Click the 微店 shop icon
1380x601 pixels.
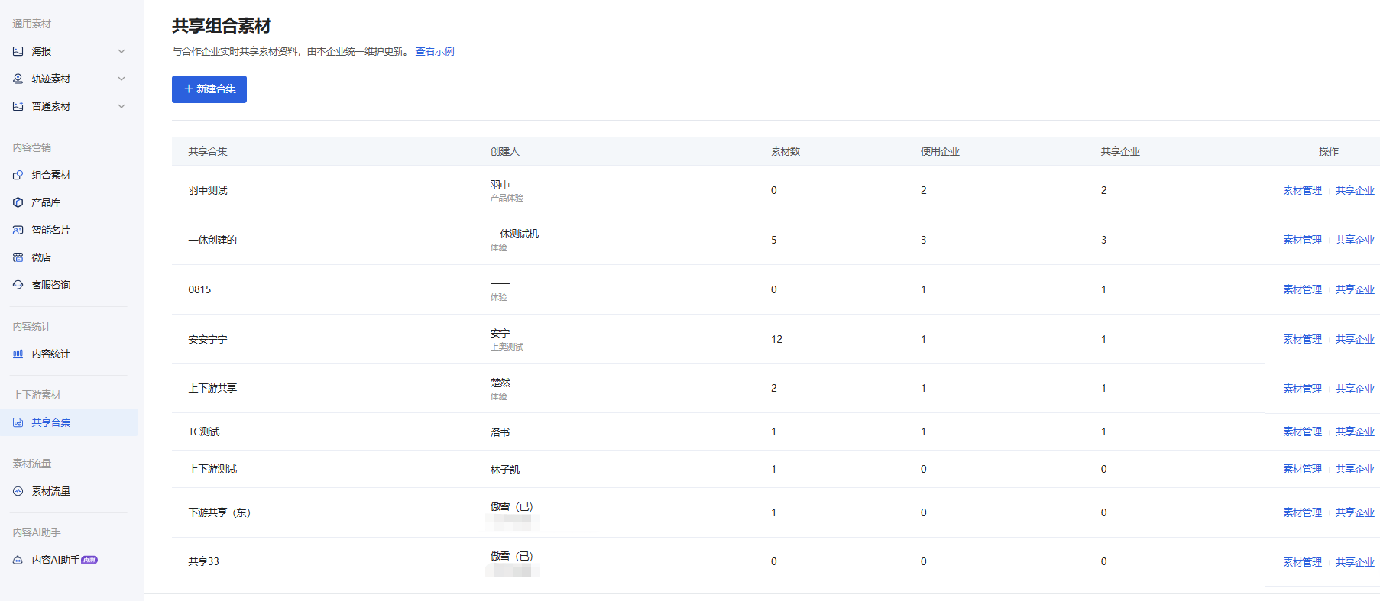point(18,257)
